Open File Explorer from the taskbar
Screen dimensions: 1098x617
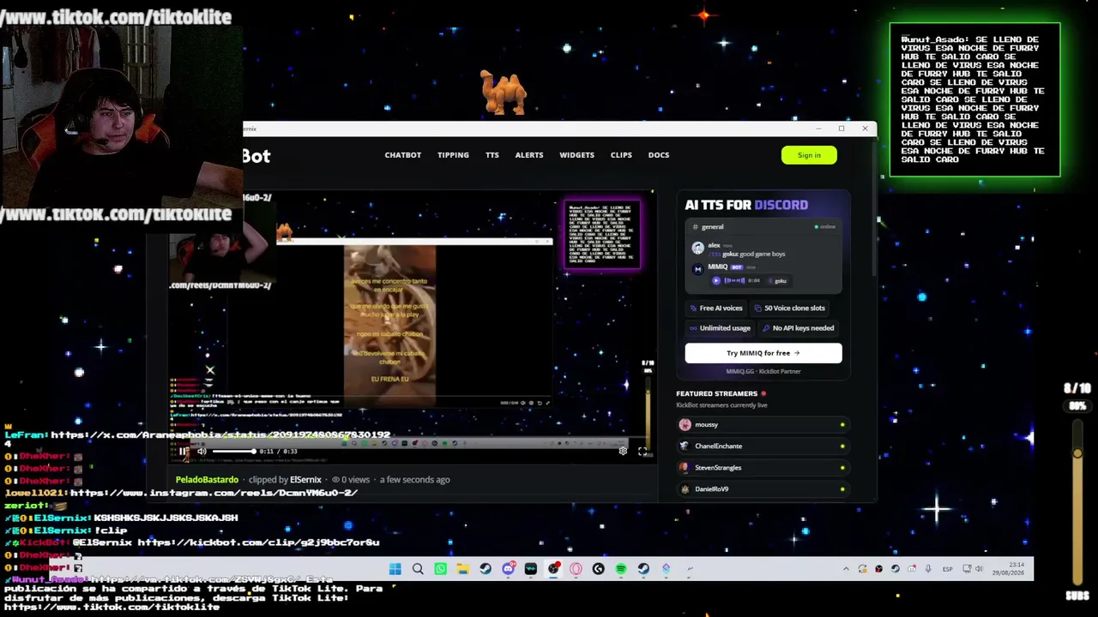(x=462, y=569)
